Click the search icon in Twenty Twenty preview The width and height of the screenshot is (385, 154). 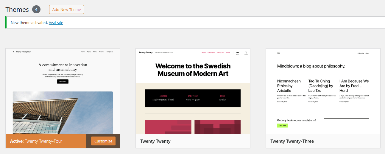click(x=246, y=53)
